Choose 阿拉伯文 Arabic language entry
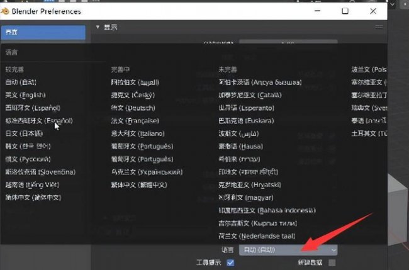This screenshot has width=409, height=270. pyautogui.click(x=135, y=82)
